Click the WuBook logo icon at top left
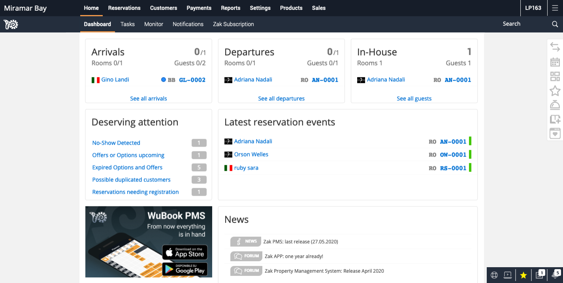 point(11,25)
